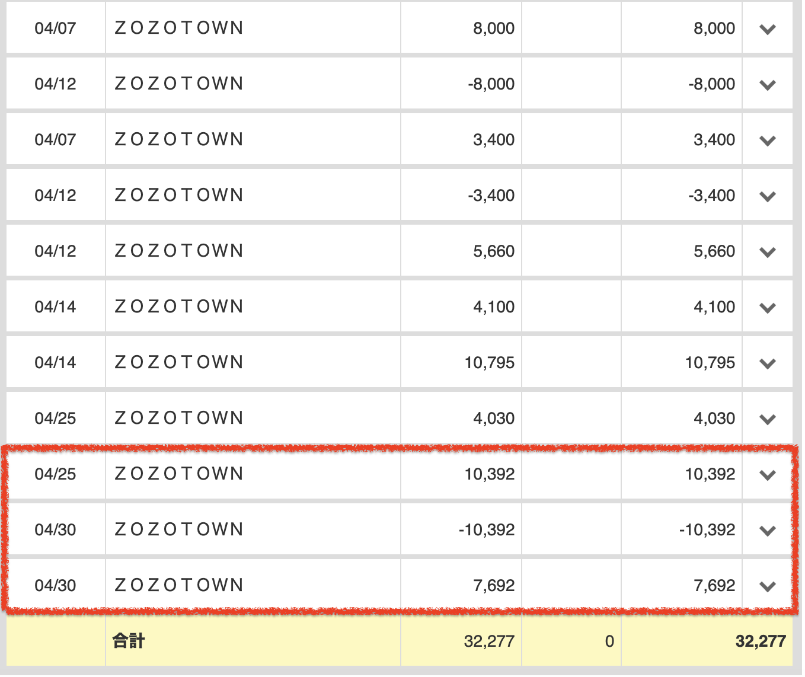Select date 04/12 in the 5,660 row
Viewport: 805px width, 677px height.
click(55, 251)
